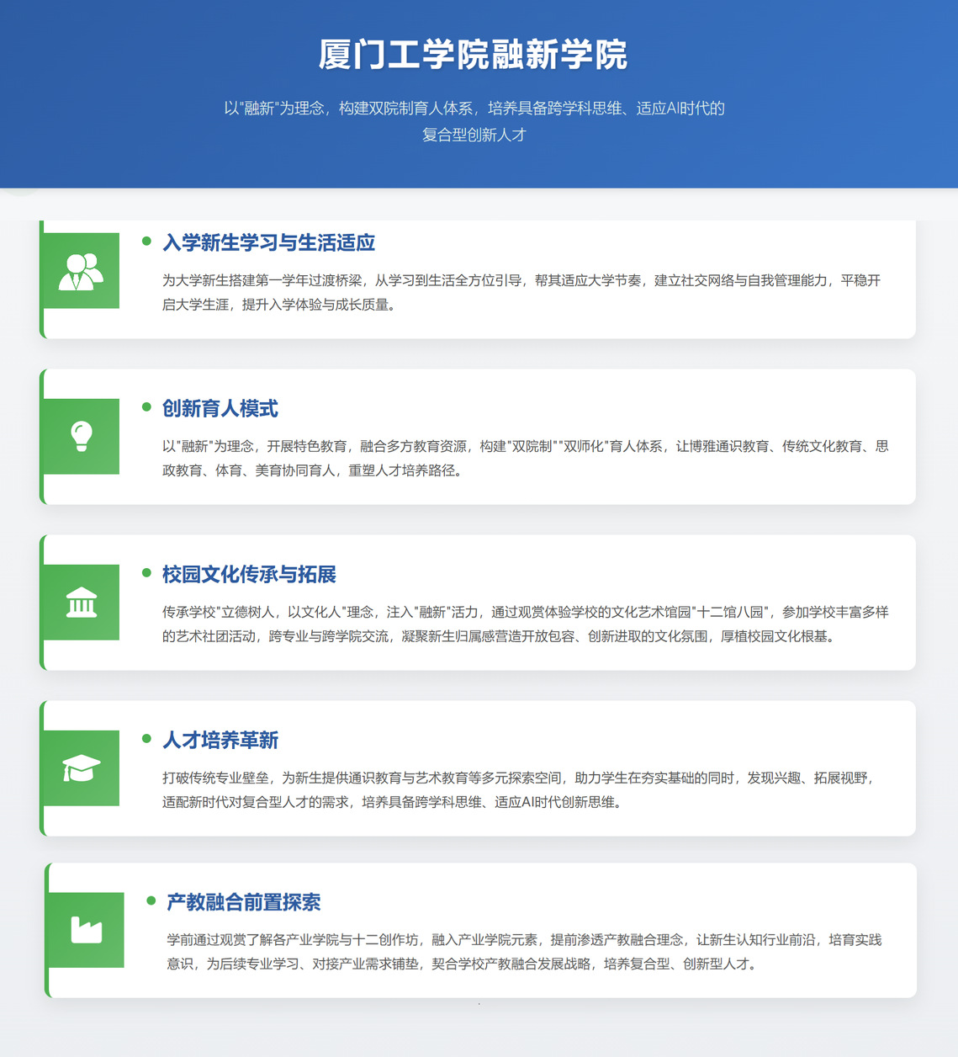
Task: Click the columned building icon for 校园文化传承与拓展
Action: (x=81, y=603)
